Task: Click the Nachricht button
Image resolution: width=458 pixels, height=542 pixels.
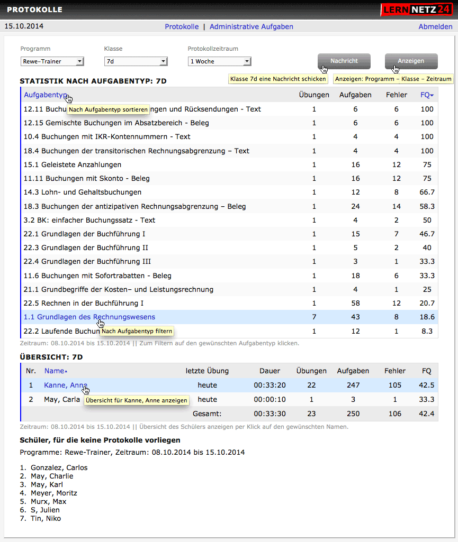Action: [x=344, y=61]
